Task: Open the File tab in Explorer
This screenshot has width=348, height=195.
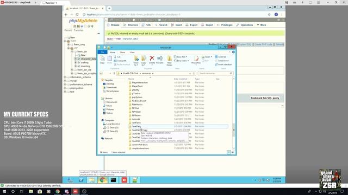Action: point(102,52)
